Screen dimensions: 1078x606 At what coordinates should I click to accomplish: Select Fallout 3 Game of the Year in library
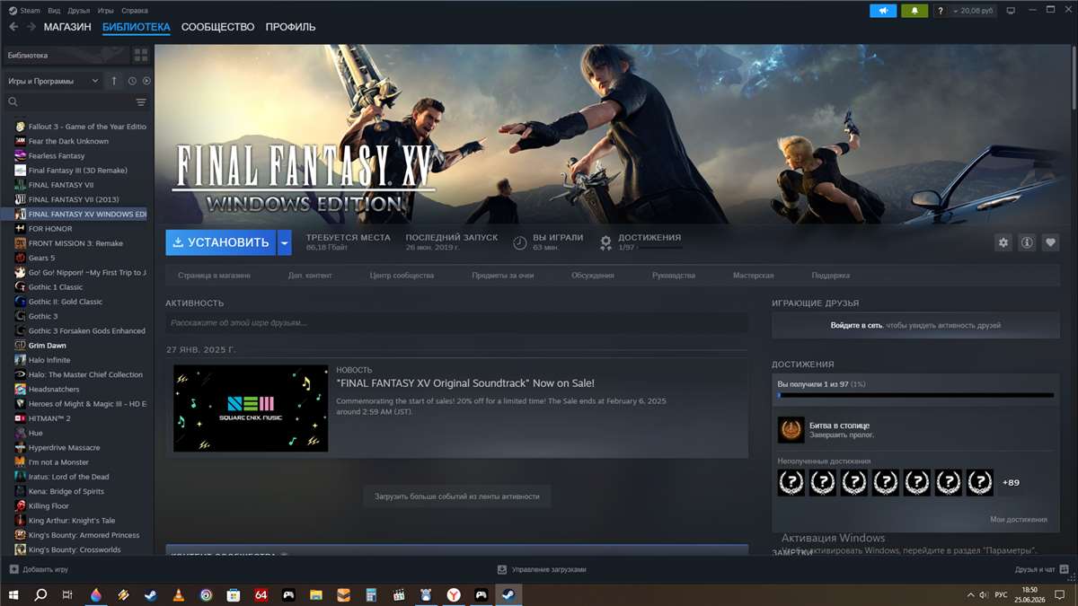[80, 127]
